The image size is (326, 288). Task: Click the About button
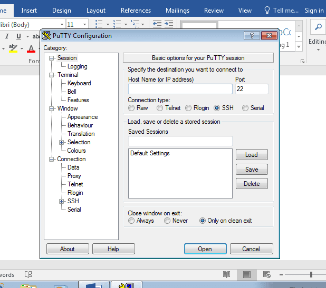(68, 249)
